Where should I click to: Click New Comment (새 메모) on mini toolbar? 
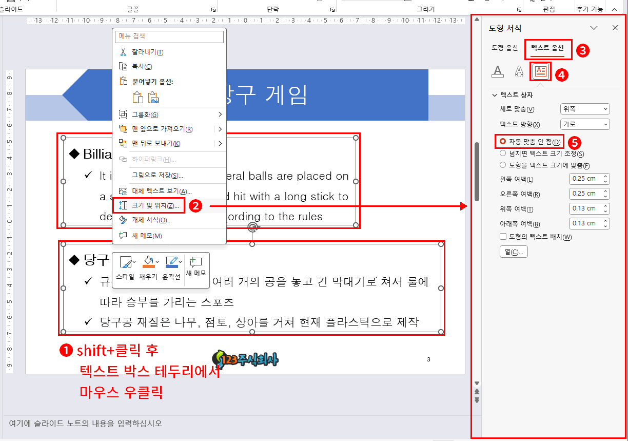point(197,266)
